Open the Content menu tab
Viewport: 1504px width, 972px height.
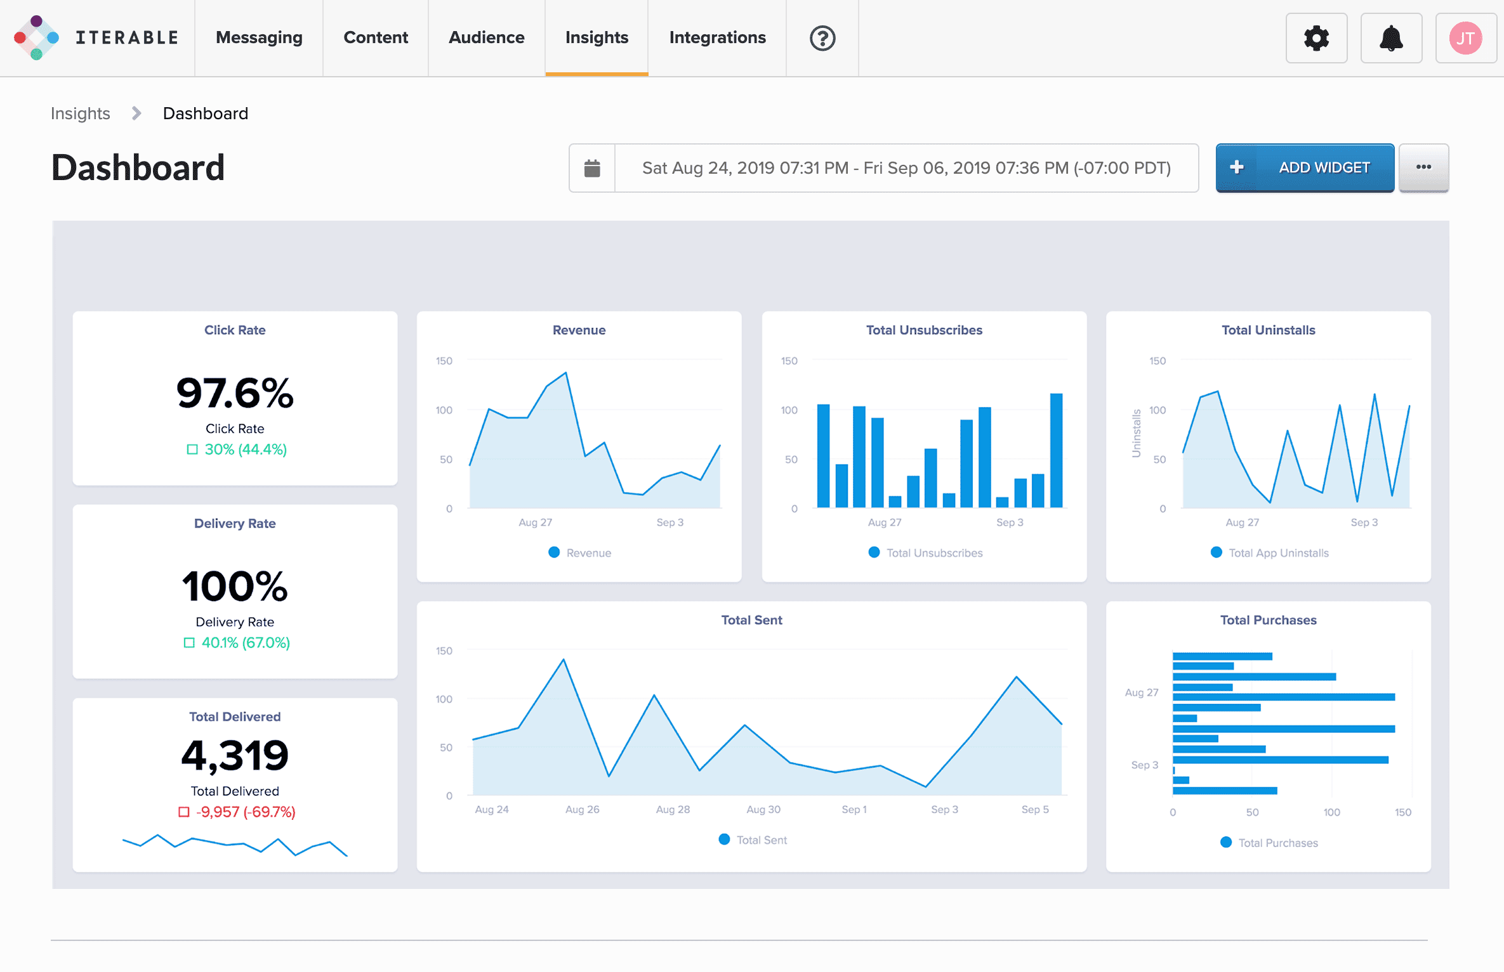376,37
